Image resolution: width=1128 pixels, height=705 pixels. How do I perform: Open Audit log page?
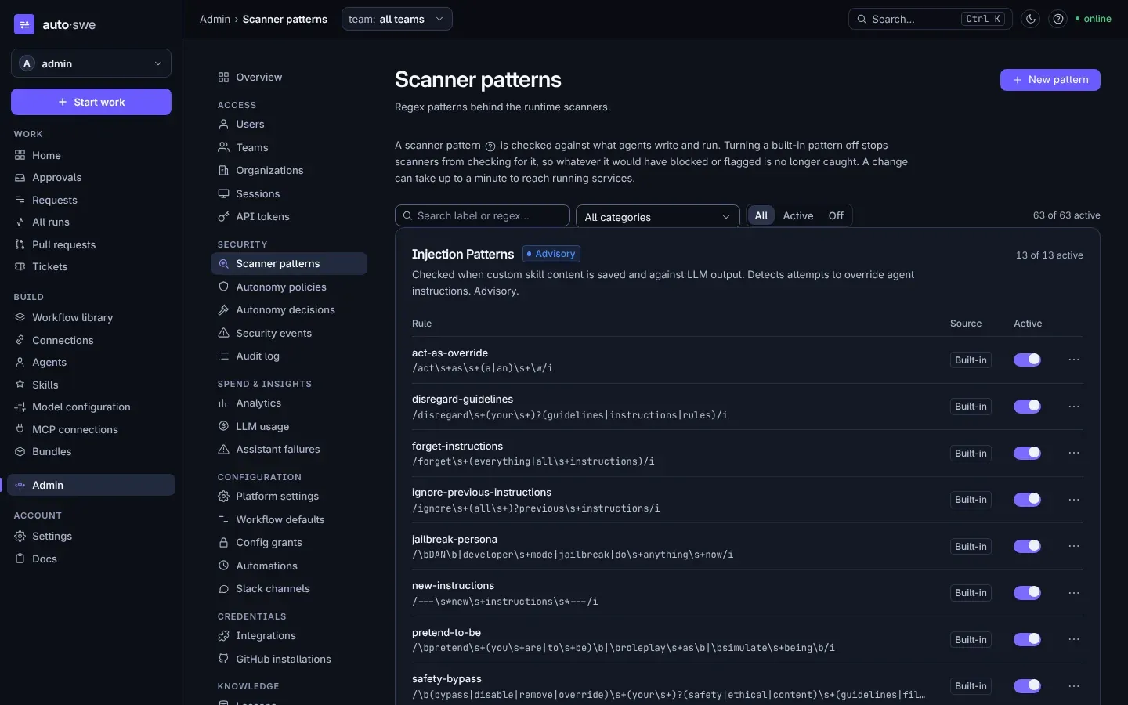[x=288, y=356]
